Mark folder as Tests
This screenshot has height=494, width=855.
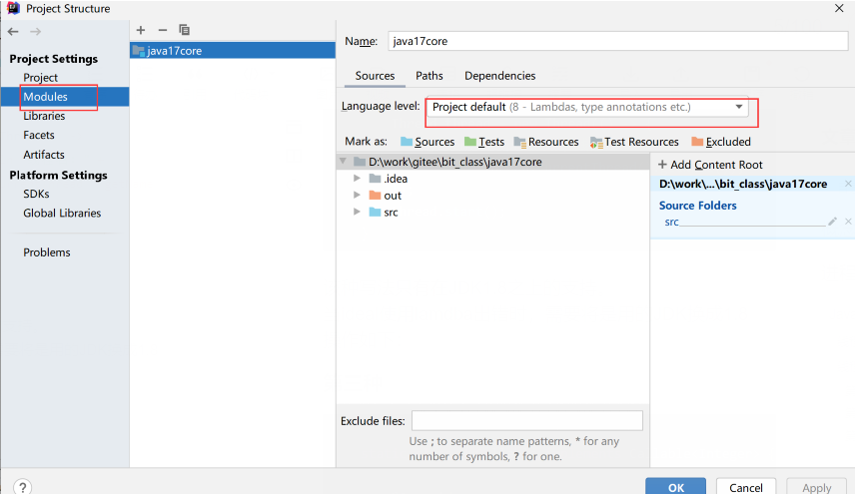tap(484, 142)
